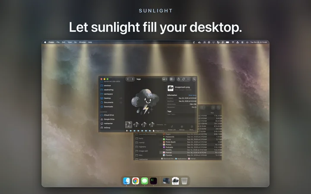
Task: Select Podcasts in the Applications list
Action: point(168,147)
